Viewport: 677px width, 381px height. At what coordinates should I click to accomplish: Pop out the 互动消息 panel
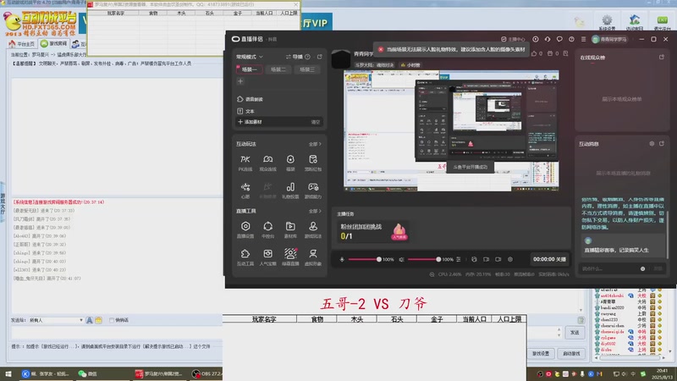point(662,143)
